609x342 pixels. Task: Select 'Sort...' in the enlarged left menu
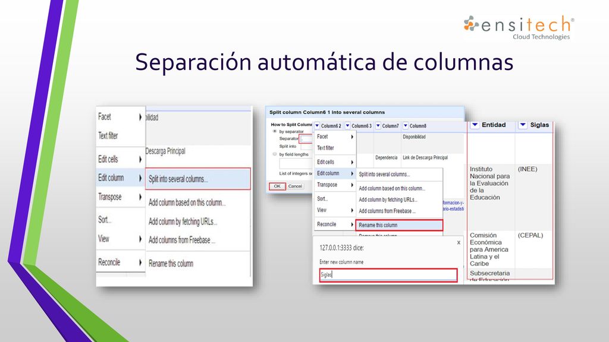tap(120, 220)
